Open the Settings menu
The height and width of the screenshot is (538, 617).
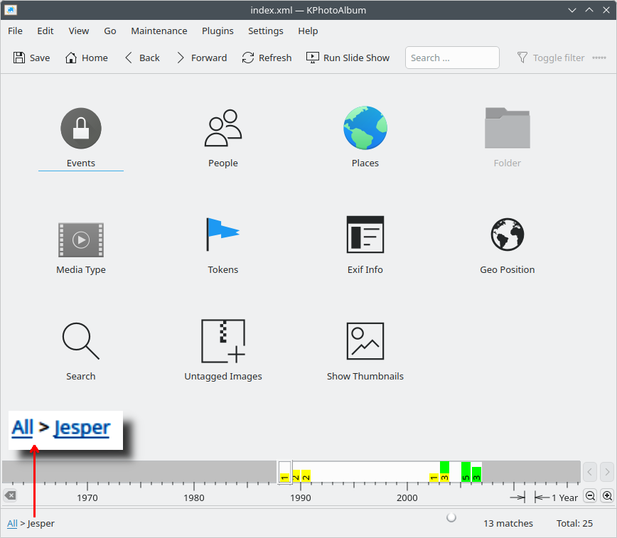[x=266, y=31]
